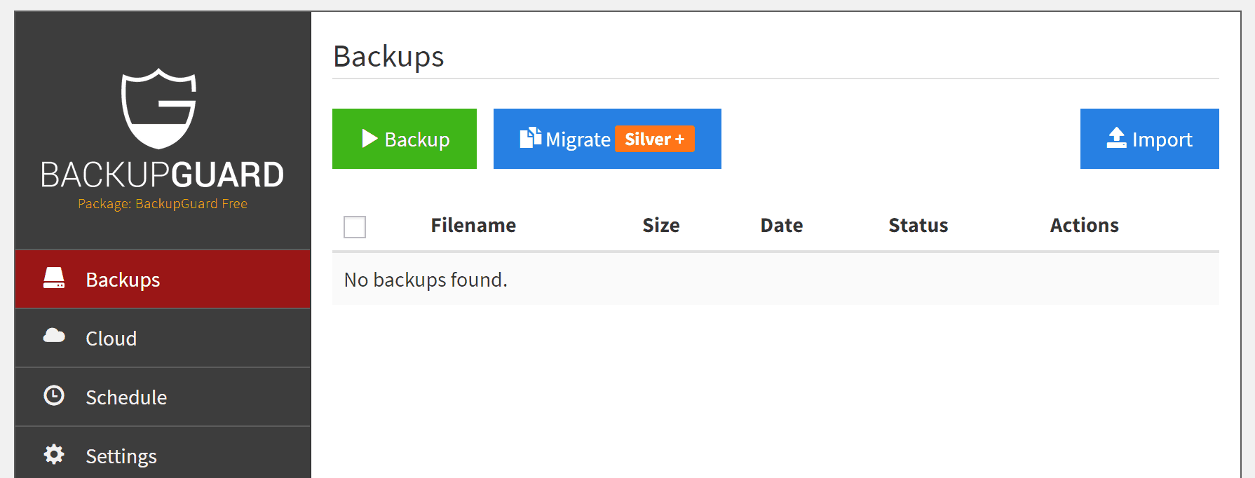The width and height of the screenshot is (1255, 478).
Task: Open the Backups section in sidebar
Action: click(122, 279)
